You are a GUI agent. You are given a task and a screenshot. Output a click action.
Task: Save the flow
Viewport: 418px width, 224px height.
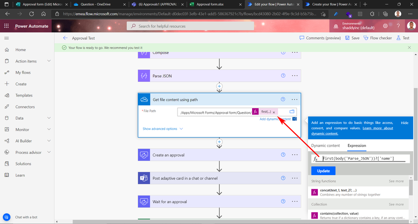[x=352, y=38]
